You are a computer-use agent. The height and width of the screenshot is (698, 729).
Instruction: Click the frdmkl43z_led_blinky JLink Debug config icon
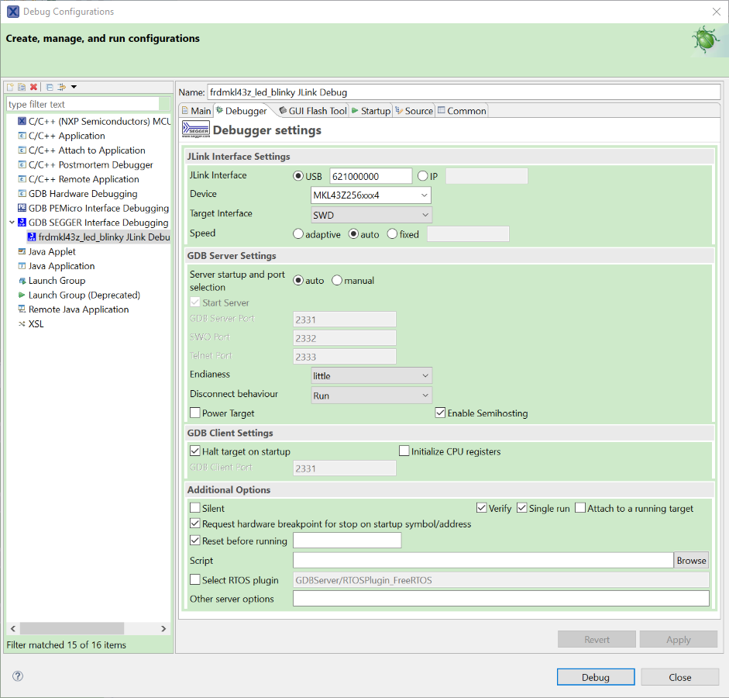coord(32,237)
